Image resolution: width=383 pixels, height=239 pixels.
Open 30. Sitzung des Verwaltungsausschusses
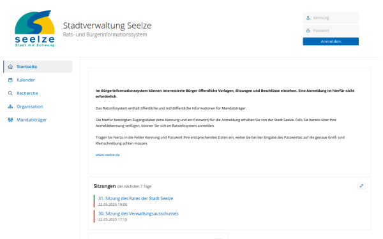(x=139, y=214)
